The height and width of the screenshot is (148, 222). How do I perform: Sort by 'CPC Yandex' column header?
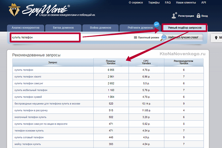146,62
